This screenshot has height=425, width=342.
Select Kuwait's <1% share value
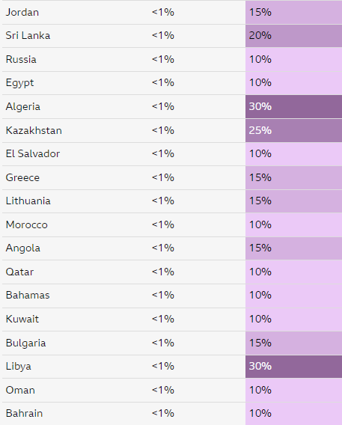163,319
